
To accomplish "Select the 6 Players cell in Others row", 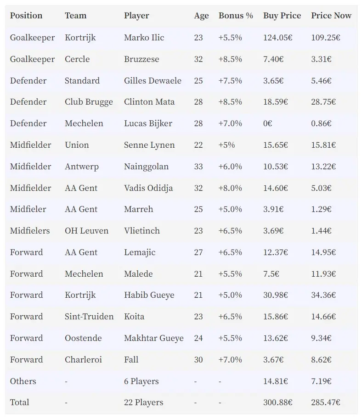I will point(141,381).
